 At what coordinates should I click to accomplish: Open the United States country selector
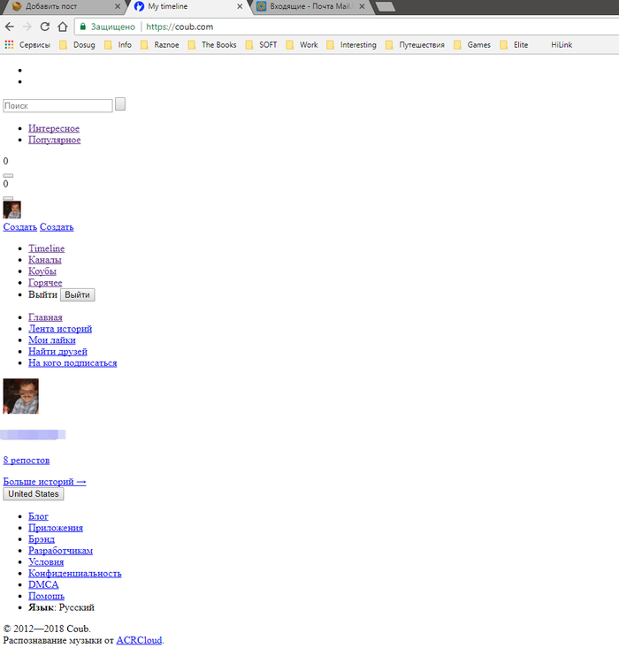pos(34,493)
